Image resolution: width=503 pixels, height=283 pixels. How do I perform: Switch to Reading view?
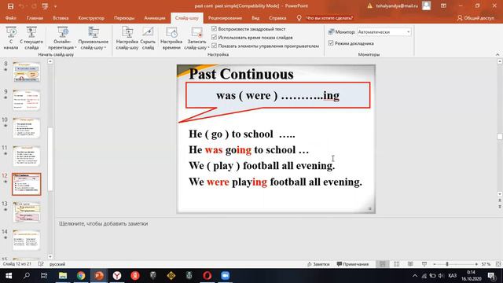[x=410, y=264]
